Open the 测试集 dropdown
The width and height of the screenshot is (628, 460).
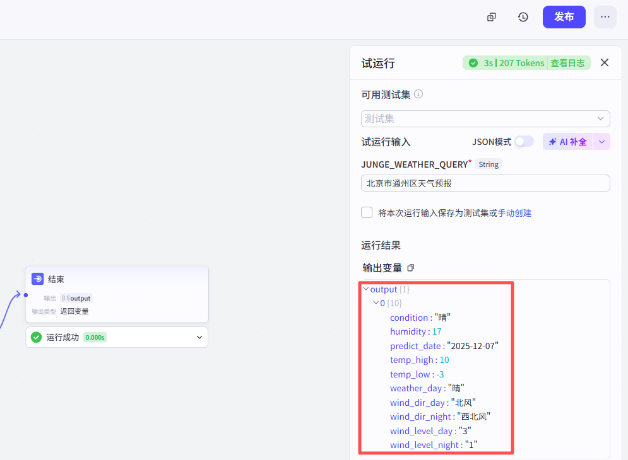pyautogui.click(x=485, y=119)
